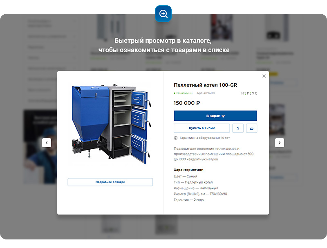Show next product with right arrow

pyautogui.click(x=279, y=142)
